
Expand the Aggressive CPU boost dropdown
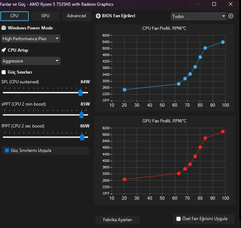30,61
